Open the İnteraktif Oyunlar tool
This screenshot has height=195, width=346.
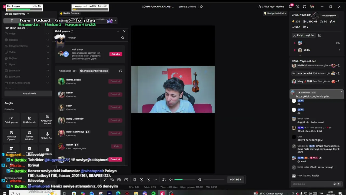click(x=11, y=136)
